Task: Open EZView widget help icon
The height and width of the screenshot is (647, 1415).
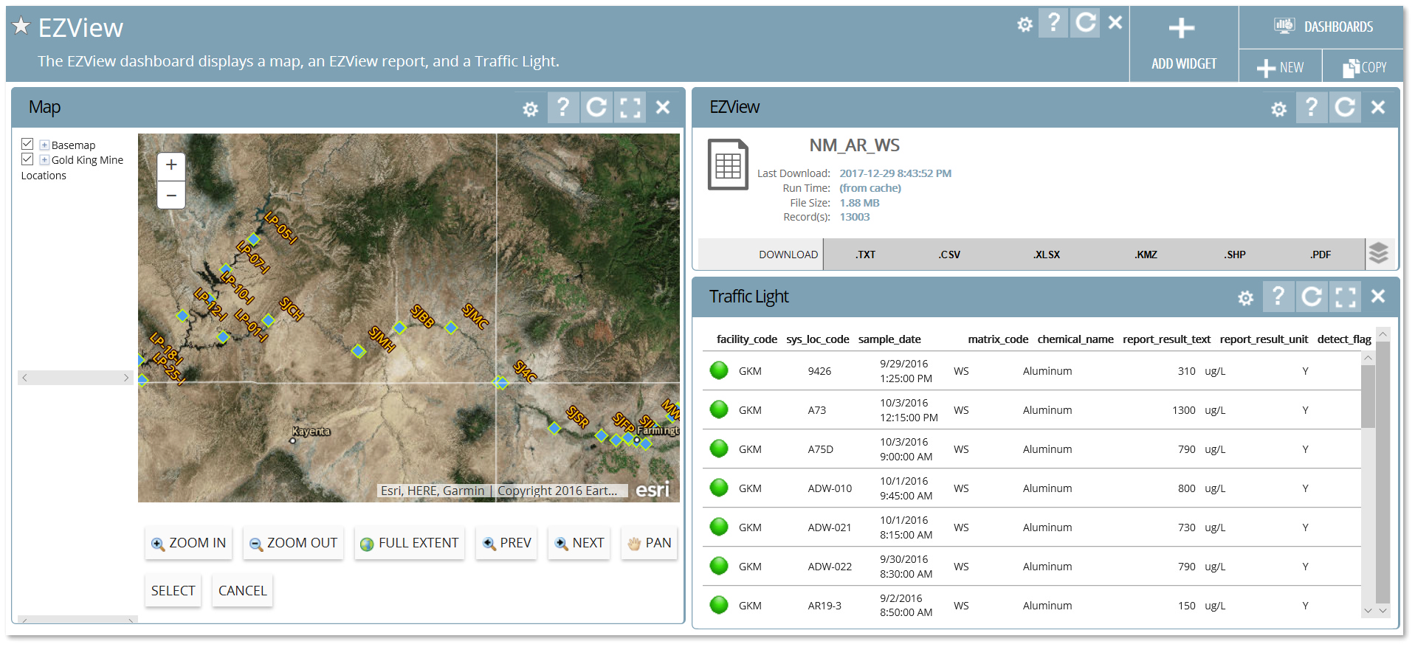Action: click(1311, 107)
